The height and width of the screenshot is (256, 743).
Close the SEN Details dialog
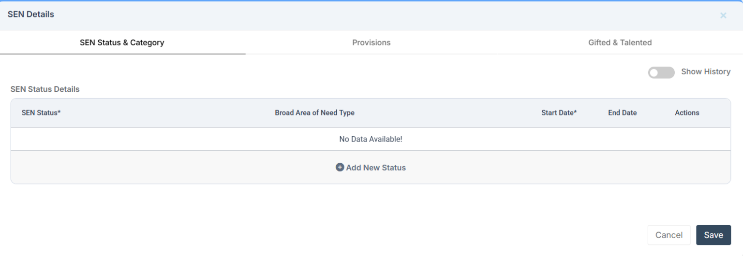pos(723,15)
